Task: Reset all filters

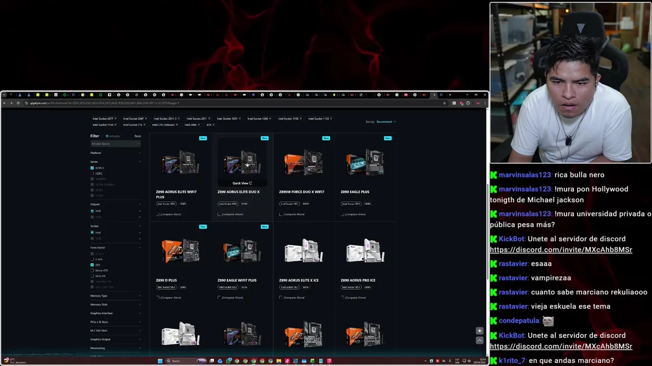Action: pyautogui.click(x=138, y=136)
